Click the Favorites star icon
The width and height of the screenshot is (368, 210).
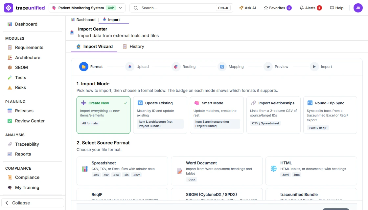click(266, 8)
